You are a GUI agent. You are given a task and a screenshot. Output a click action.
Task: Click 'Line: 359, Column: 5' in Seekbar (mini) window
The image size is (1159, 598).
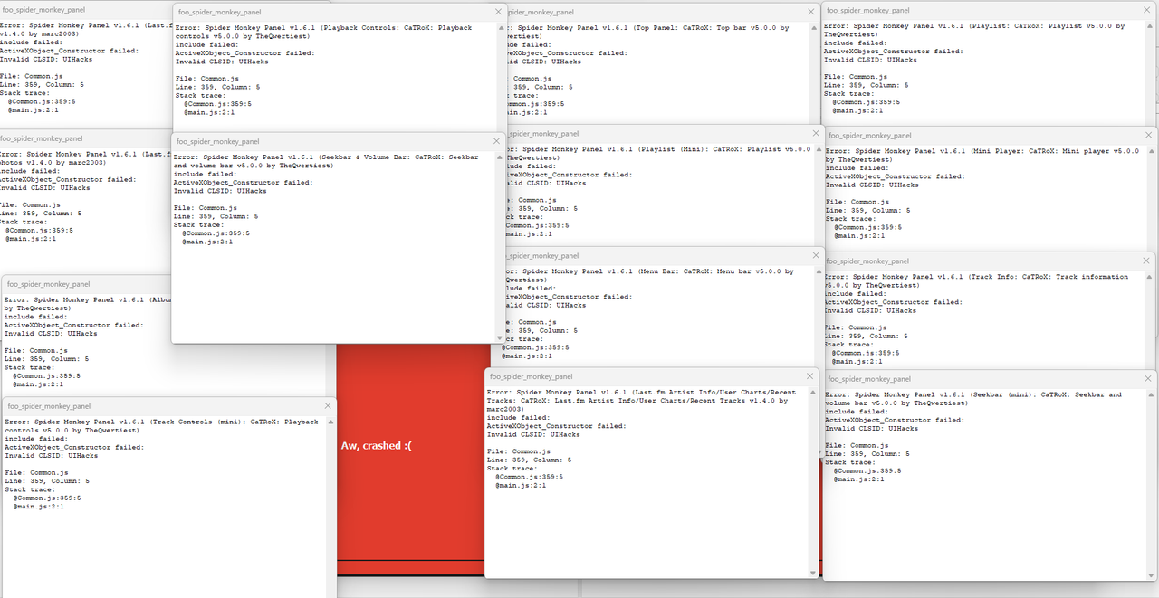click(867, 453)
